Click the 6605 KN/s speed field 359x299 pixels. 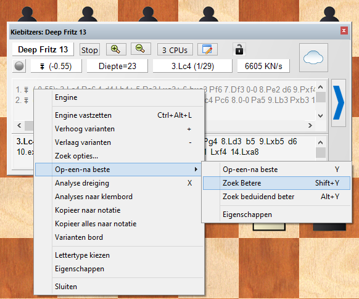click(263, 66)
